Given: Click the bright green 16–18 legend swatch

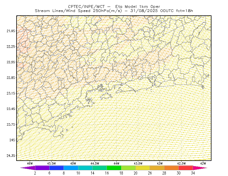Looking at the screenshot, I should click(x=114, y=168).
